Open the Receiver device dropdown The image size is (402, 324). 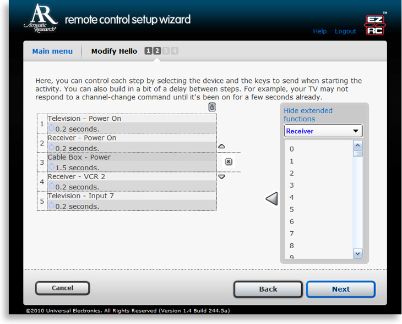click(x=323, y=131)
